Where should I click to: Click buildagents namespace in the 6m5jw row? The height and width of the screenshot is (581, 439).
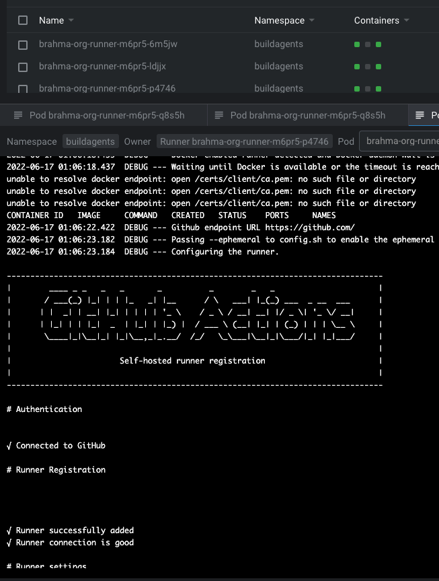pyautogui.click(x=279, y=44)
